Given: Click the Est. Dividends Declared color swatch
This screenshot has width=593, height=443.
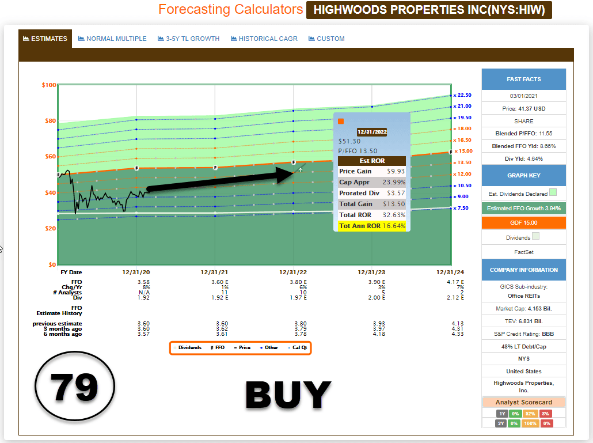Looking at the screenshot, I should (553, 192).
